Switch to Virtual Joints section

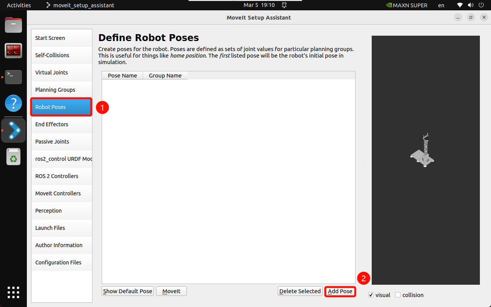tap(62, 73)
